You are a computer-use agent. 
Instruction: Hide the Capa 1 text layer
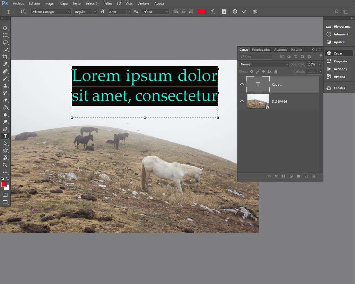click(242, 84)
